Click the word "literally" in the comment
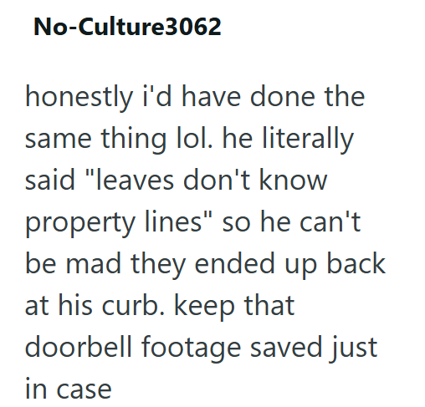 pyautogui.click(x=308, y=139)
